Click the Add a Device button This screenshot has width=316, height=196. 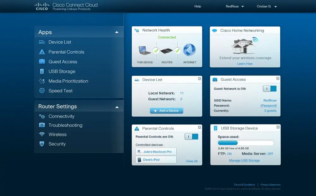pyautogui.click(x=167, y=111)
